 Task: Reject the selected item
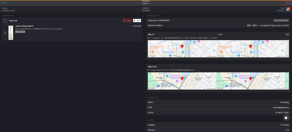tap(127, 21)
